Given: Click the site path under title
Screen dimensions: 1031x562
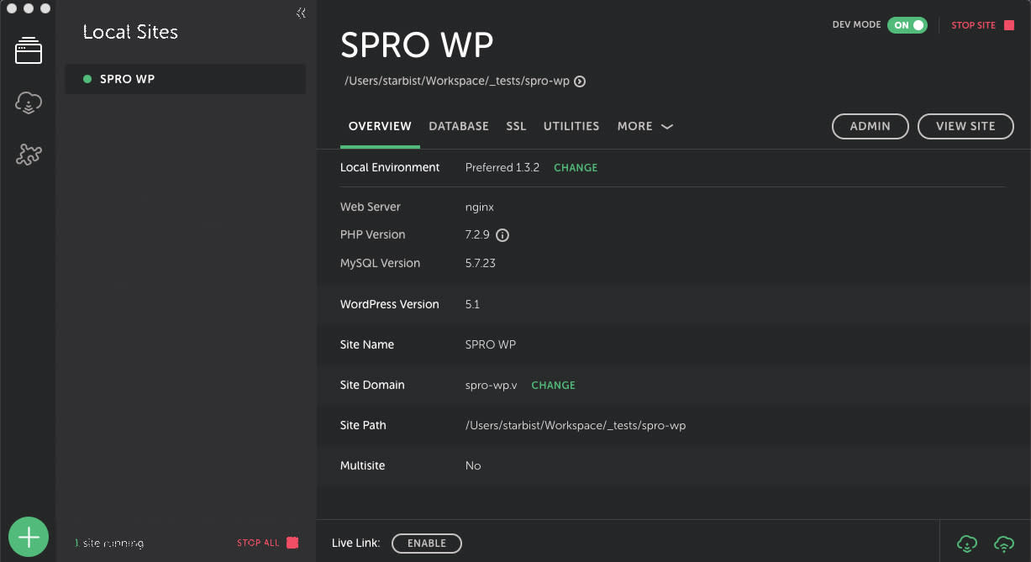Looking at the screenshot, I should pyautogui.click(x=457, y=81).
